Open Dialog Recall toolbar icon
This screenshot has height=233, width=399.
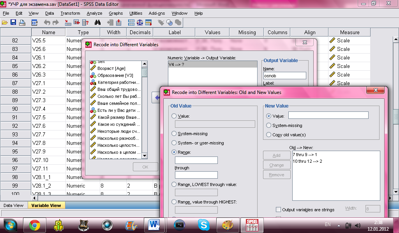click(34, 23)
